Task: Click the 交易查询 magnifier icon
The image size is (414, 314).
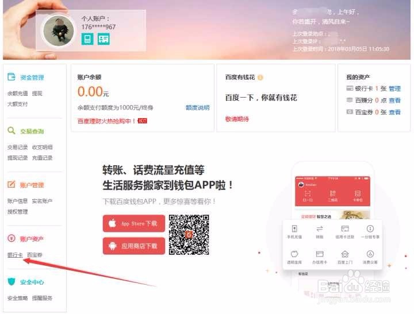Action: coord(11,130)
